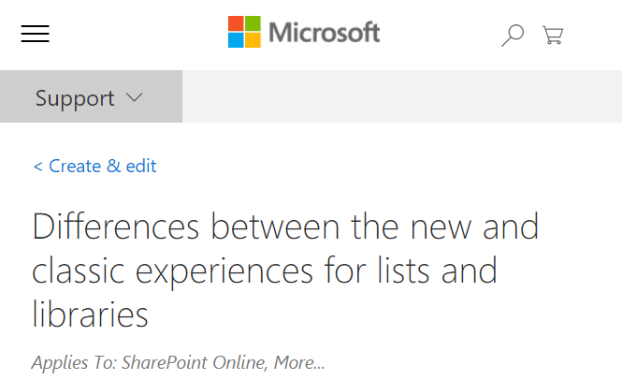This screenshot has width=622, height=380.
Task: Click the empty gray navigation bar area
Action: click(402, 96)
